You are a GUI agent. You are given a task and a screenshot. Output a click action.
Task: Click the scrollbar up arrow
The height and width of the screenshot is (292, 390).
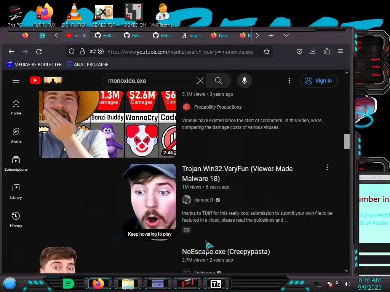click(x=347, y=73)
